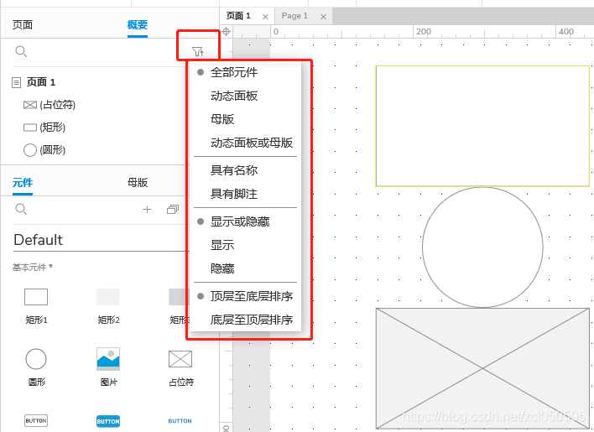Select (占位符) in the outline tree
This screenshot has height=432, width=594.
[x=49, y=105]
